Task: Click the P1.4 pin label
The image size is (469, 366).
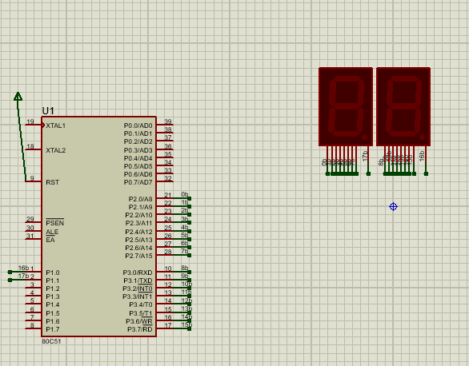Action: pyautogui.click(x=53, y=304)
